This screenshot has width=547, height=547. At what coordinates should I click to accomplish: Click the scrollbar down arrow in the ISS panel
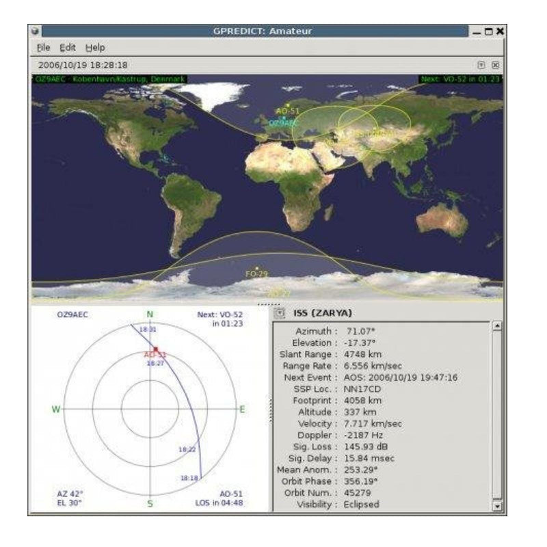(x=497, y=505)
